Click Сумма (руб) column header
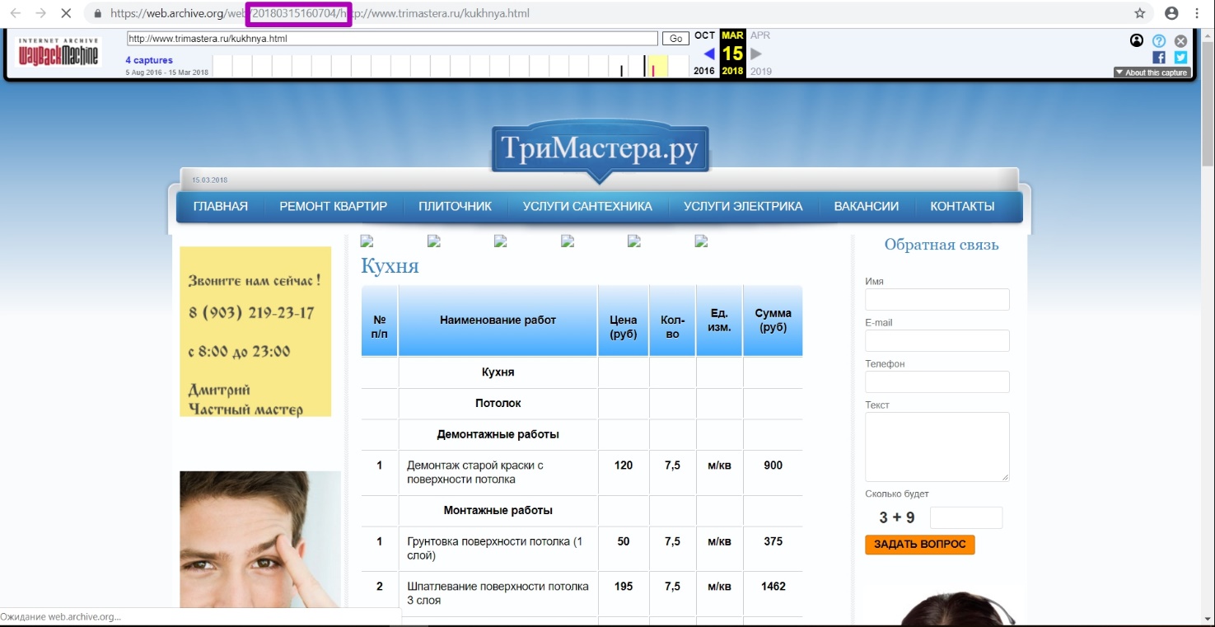Screen dimensions: 1215x627 (x=773, y=321)
